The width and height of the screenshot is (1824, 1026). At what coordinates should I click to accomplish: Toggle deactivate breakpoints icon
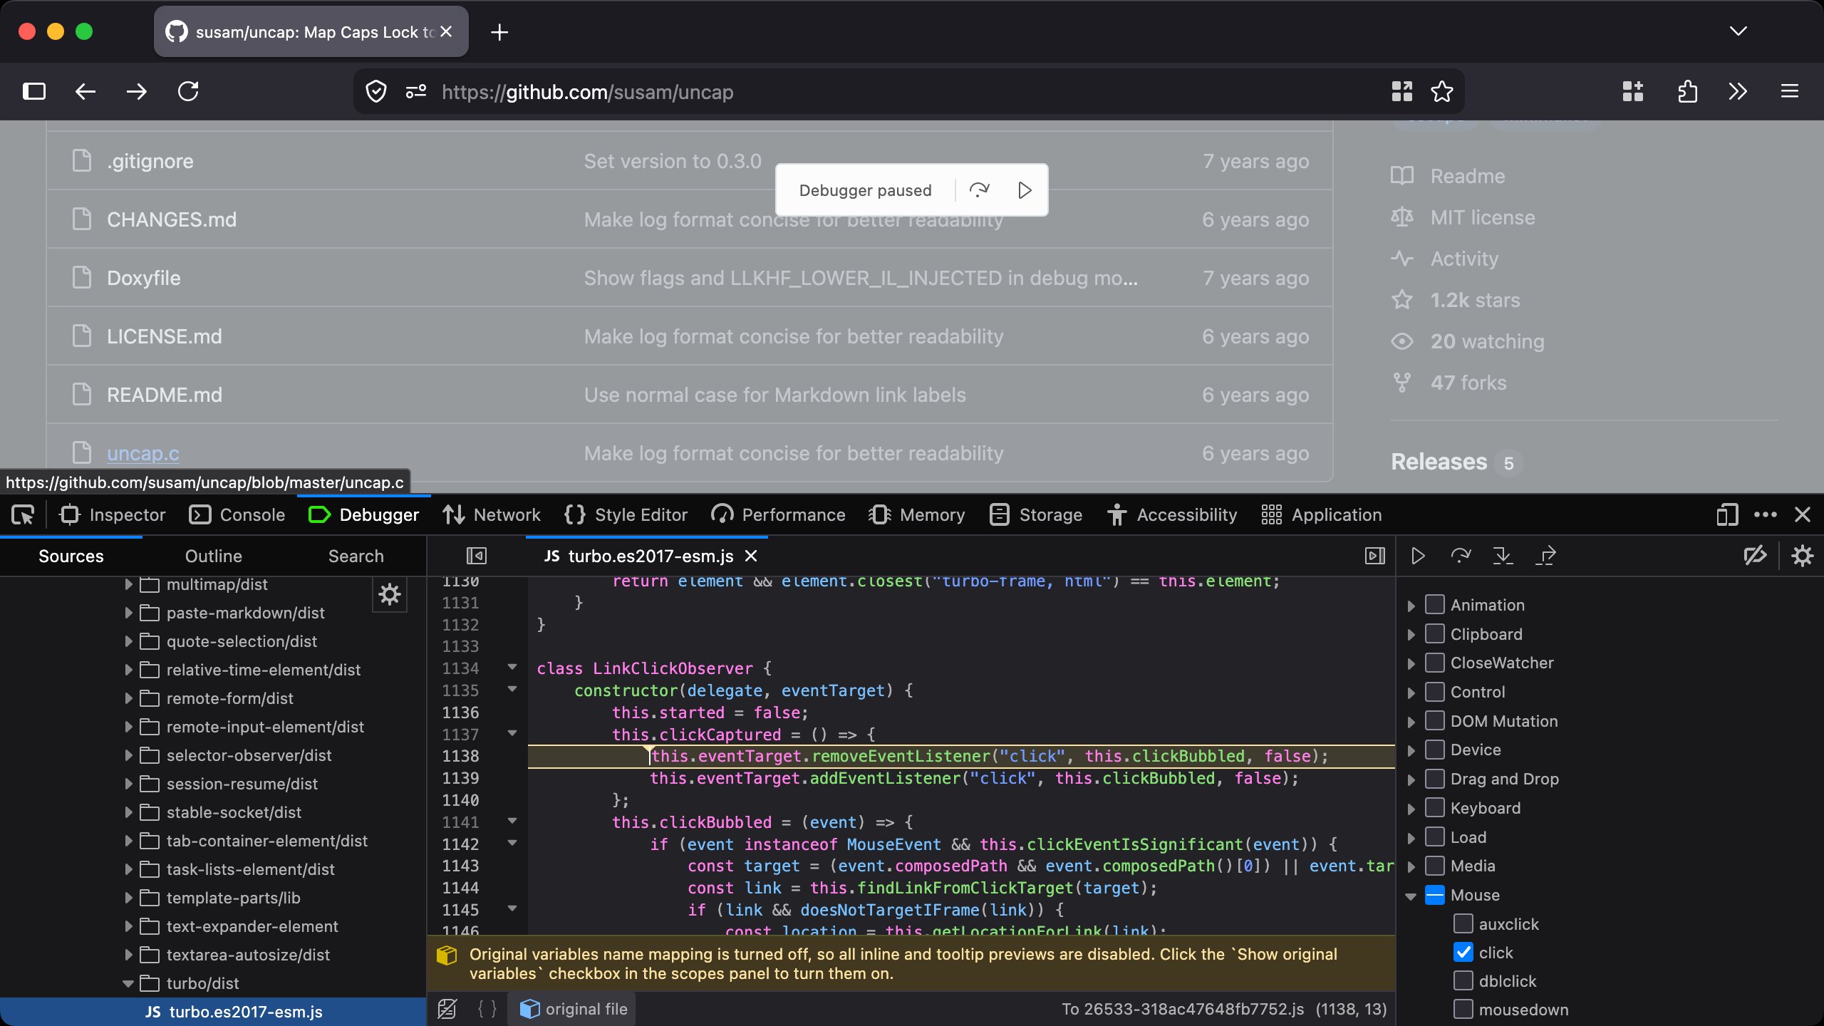click(1755, 556)
